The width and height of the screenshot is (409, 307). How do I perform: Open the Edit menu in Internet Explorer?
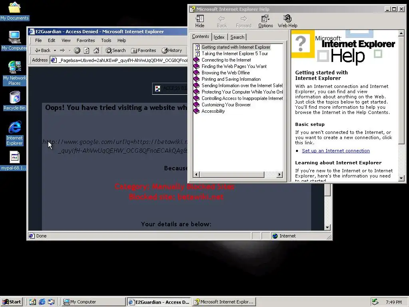[52, 40]
